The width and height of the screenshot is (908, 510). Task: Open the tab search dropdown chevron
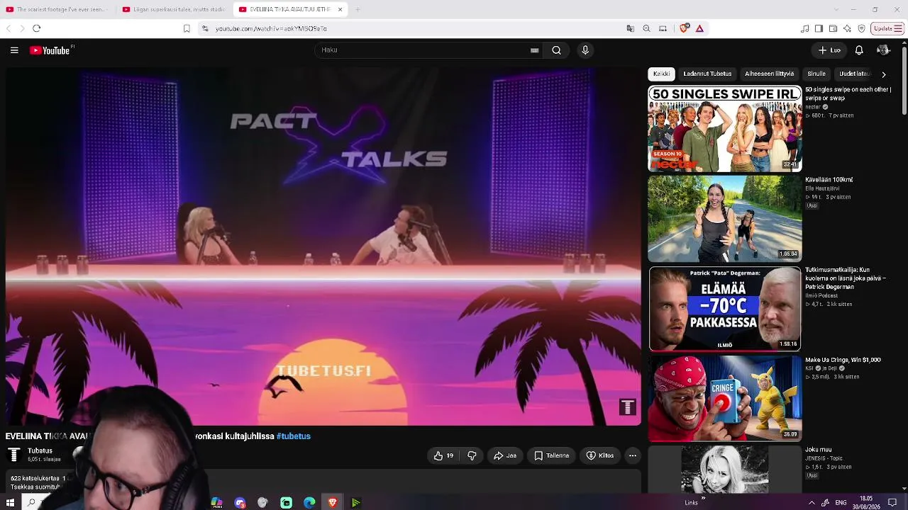835,9
